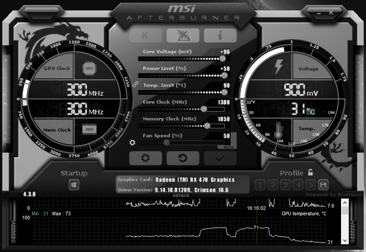
Task: Click the GPU chip icon in gauge
Action: [89, 68]
